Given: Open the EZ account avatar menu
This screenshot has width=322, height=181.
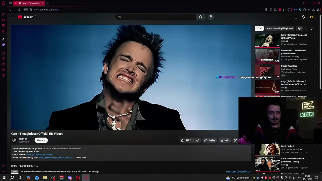Looking at the screenshot, I should click(x=312, y=17).
